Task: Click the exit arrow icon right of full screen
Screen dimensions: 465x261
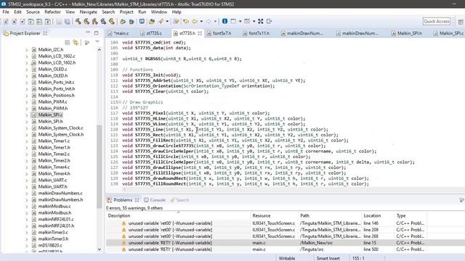Action: 270,21
